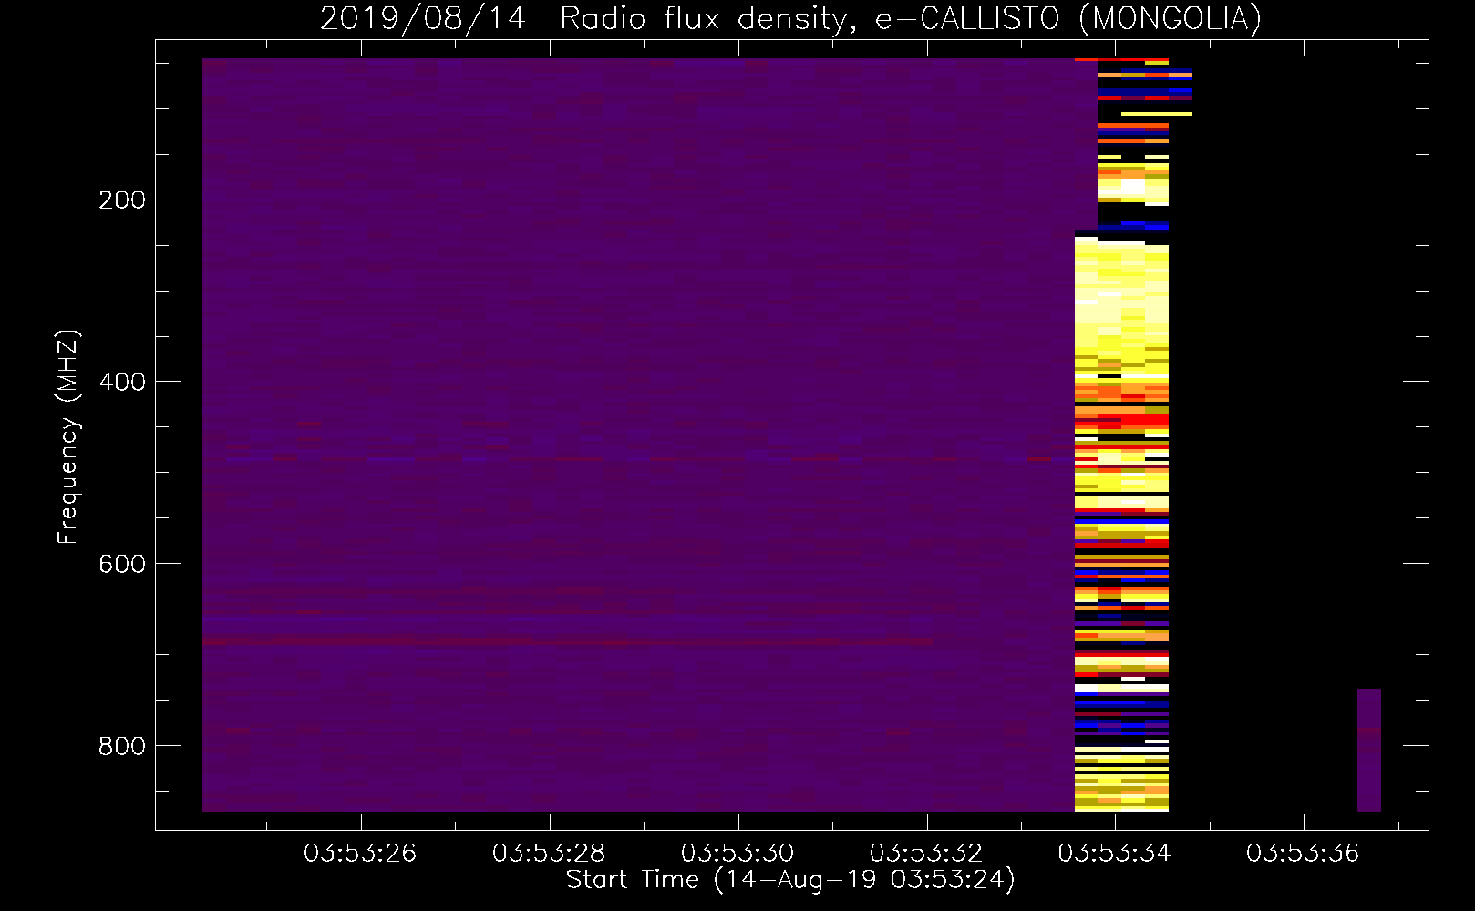1475x911 pixels.
Task: Select the 400 frequency tick label
Action: (x=122, y=382)
